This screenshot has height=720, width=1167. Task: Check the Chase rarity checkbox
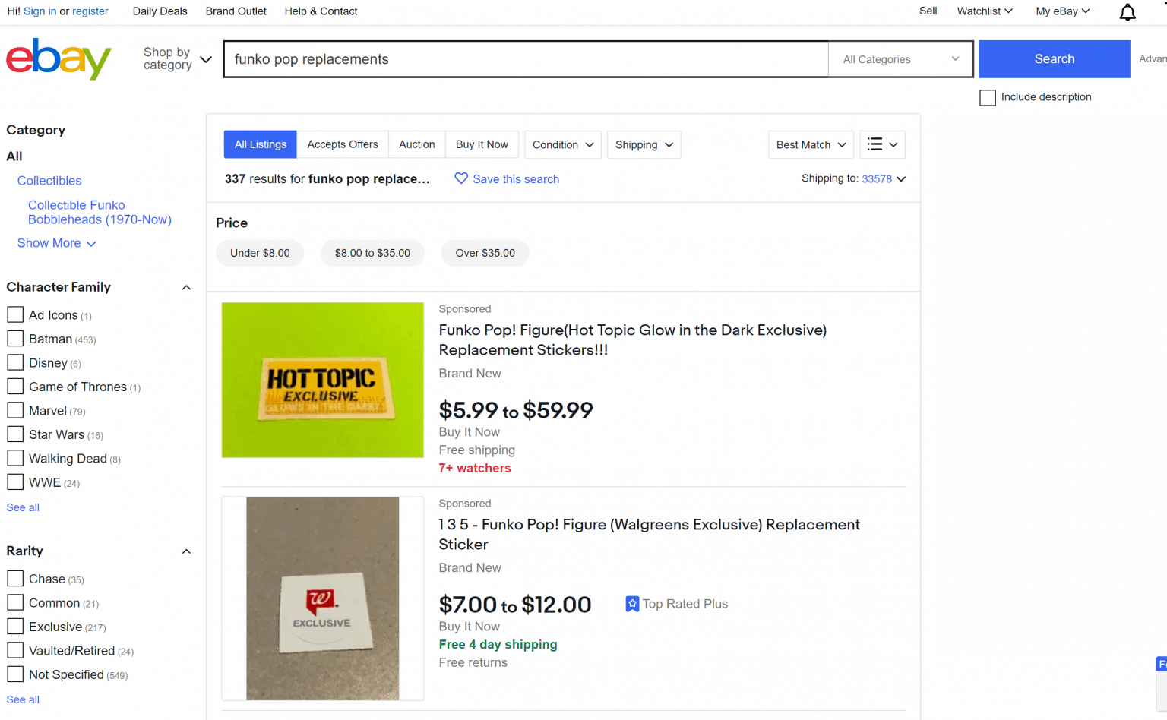pos(15,578)
